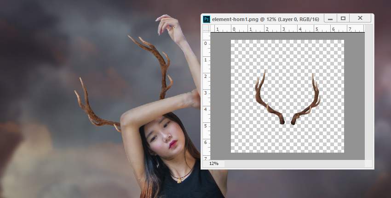Viewport: 391px width, 198px height.
Task: Maximize the element-horn1.png document window
Action: coord(343,18)
